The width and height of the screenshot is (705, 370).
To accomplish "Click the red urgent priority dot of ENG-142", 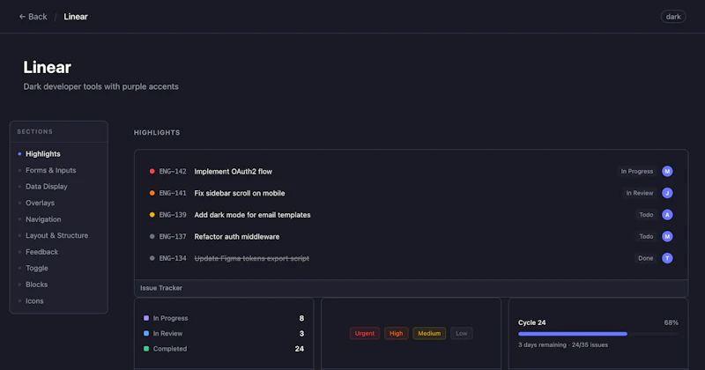I will [152, 171].
